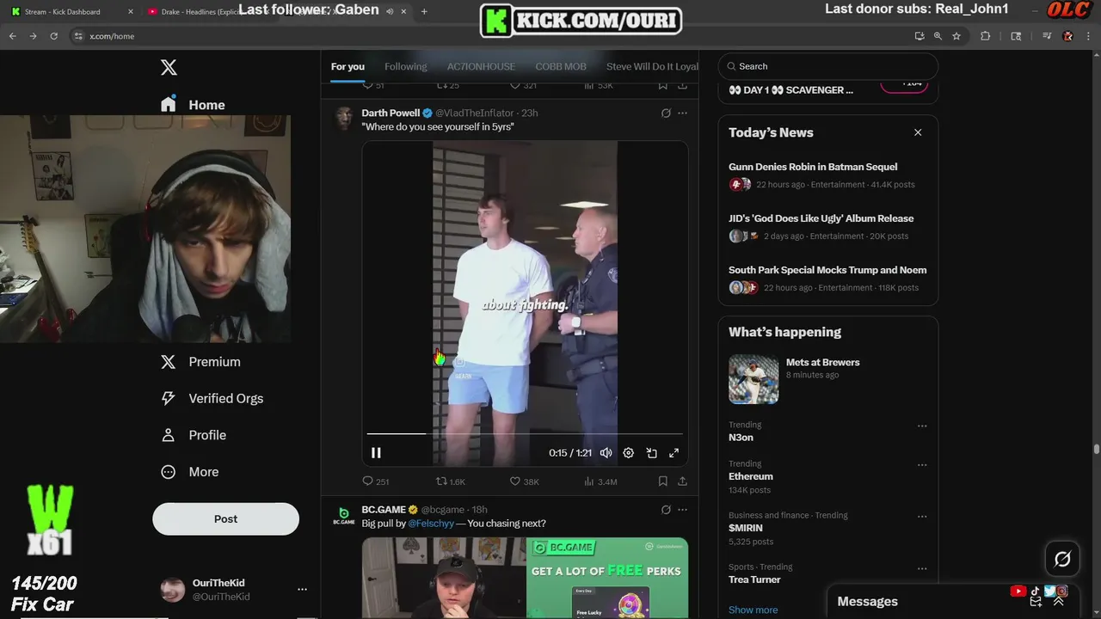Reload the browser page
1101x619 pixels.
(x=53, y=36)
